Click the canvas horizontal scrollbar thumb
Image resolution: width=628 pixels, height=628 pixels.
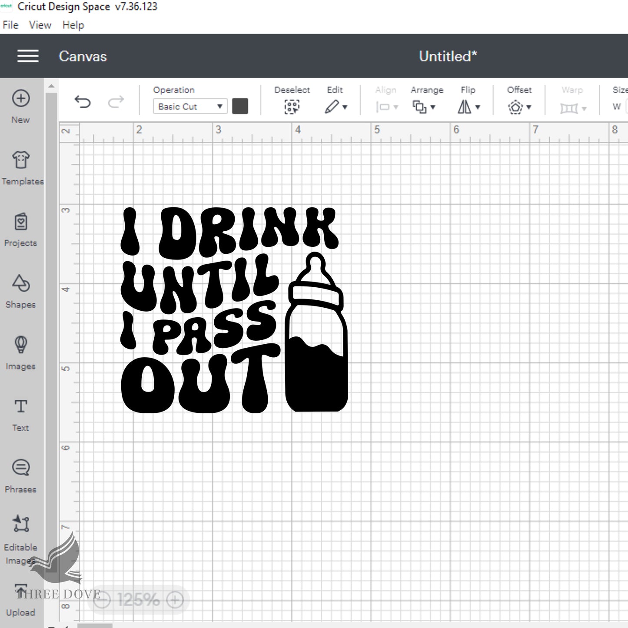click(x=95, y=626)
